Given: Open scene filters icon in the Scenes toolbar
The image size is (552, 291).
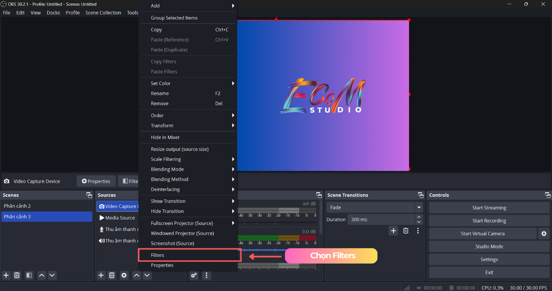Looking at the screenshot, I should click(29, 275).
